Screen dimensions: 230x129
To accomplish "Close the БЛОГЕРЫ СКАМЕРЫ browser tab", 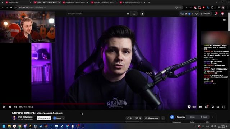I will click(x=59, y=3).
